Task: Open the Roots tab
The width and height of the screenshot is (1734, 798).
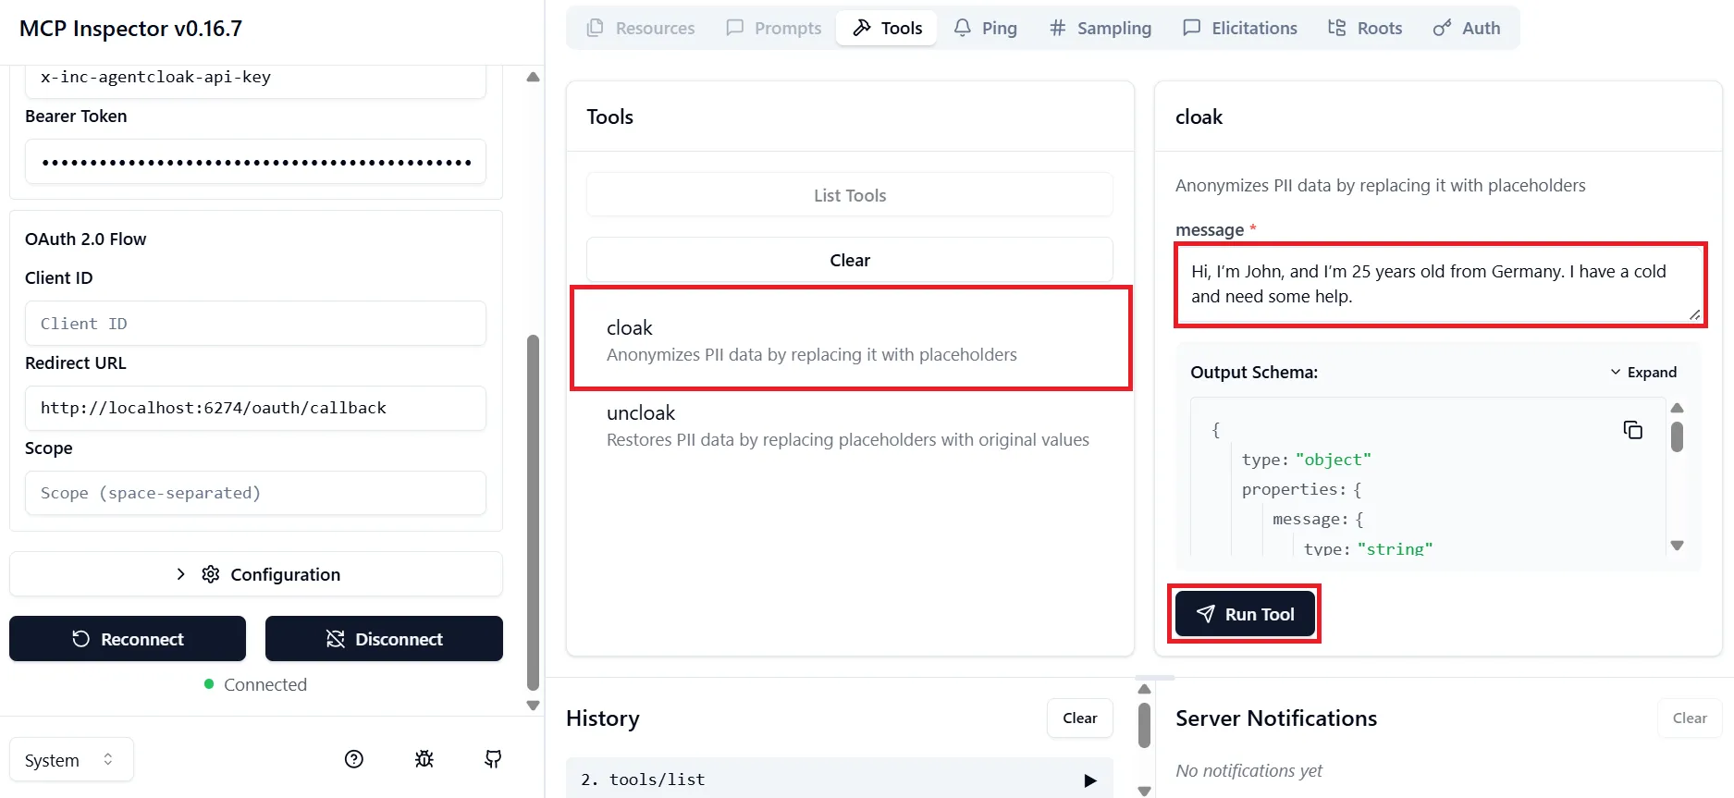Action: click(x=1365, y=28)
